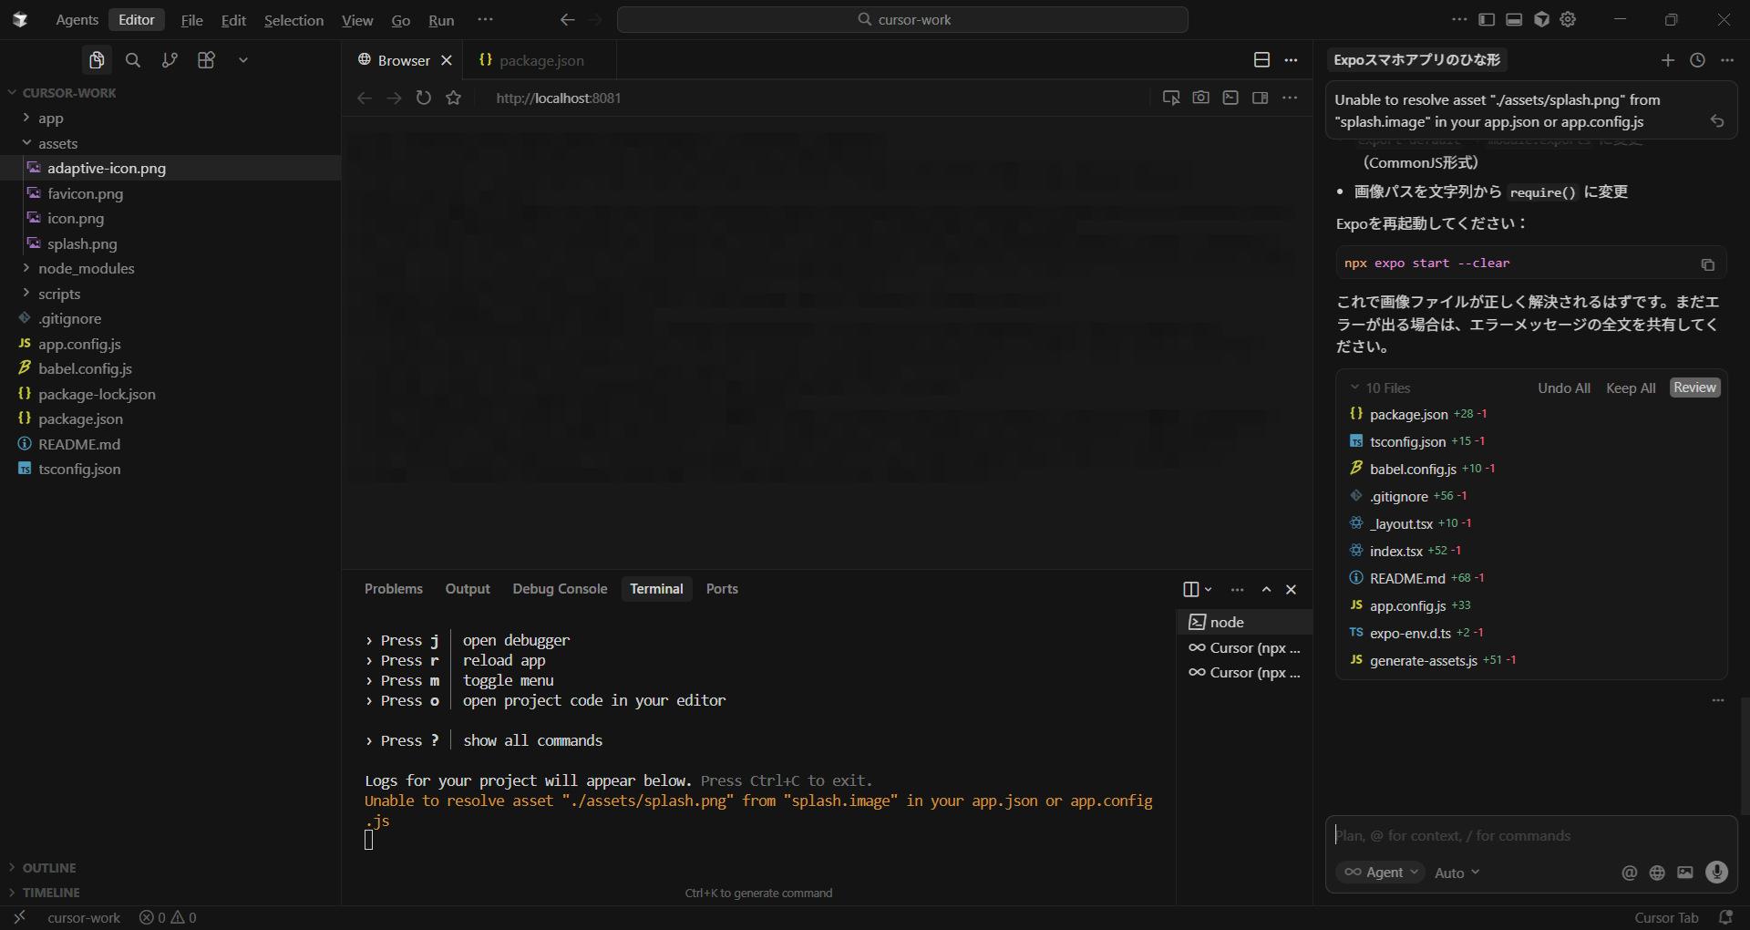Open the Selection menu
The height and width of the screenshot is (930, 1750).
pyautogui.click(x=293, y=20)
